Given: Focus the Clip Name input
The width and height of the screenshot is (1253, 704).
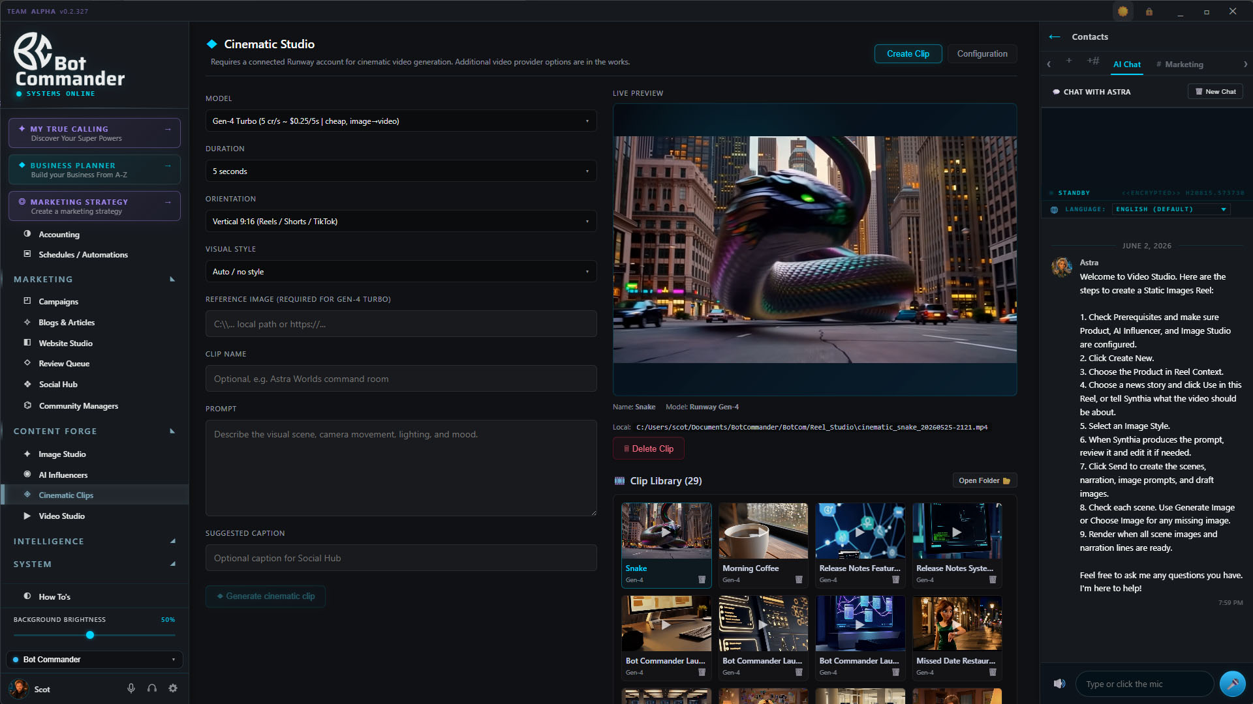Looking at the screenshot, I should tap(401, 379).
